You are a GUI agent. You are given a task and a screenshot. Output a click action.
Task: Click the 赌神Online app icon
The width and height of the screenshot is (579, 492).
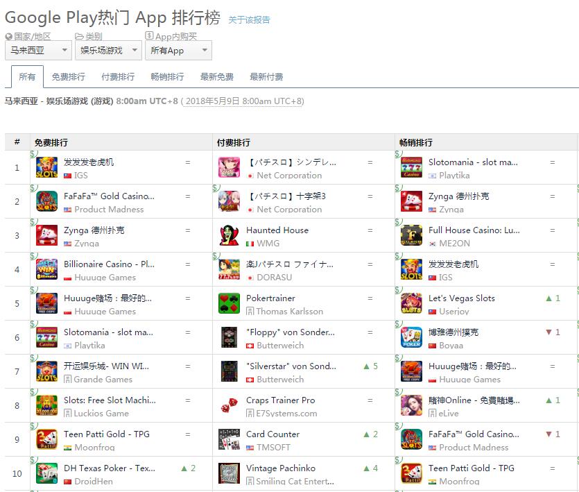coord(411,405)
